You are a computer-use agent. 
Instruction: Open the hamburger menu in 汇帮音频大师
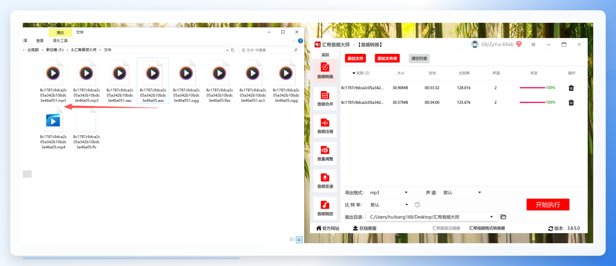click(x=533, y=45)
